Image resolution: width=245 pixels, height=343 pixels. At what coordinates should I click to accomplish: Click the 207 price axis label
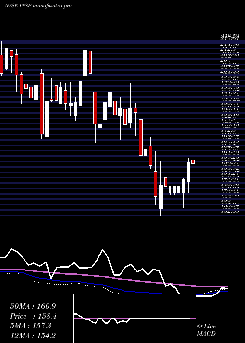226,60
